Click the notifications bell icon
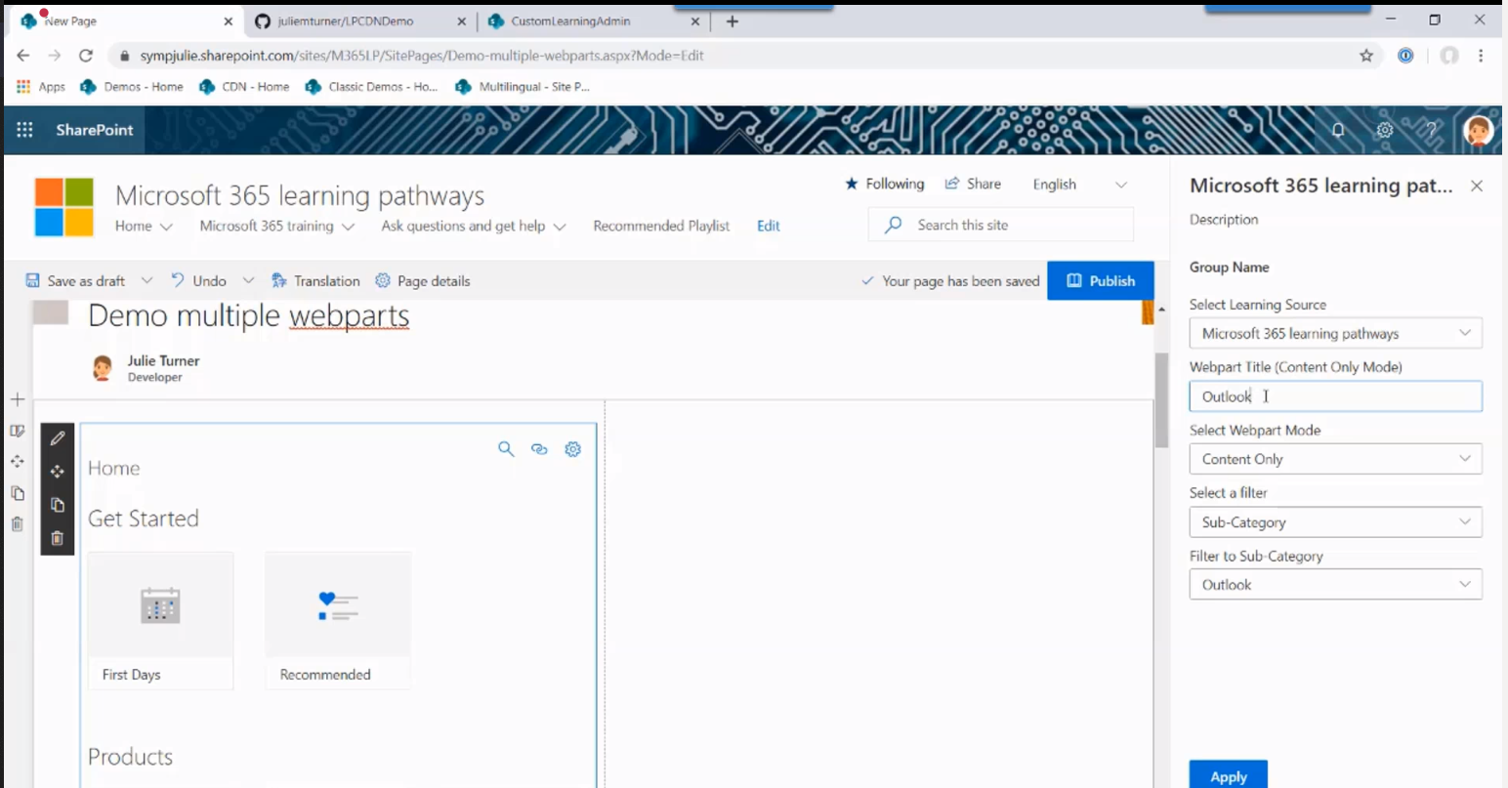Image resolution: width=1508 pixels, height=788 pixels. click(x=1338, y=130)
